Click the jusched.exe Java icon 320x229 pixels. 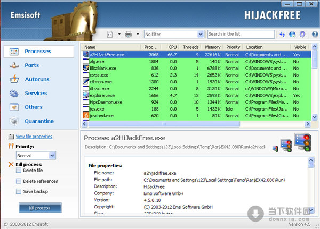(86, 115)
